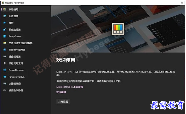The width and height of the screenshot is (186, 114).
Task: Click the Awake (唤醒) cup icon
Action: 5,23
